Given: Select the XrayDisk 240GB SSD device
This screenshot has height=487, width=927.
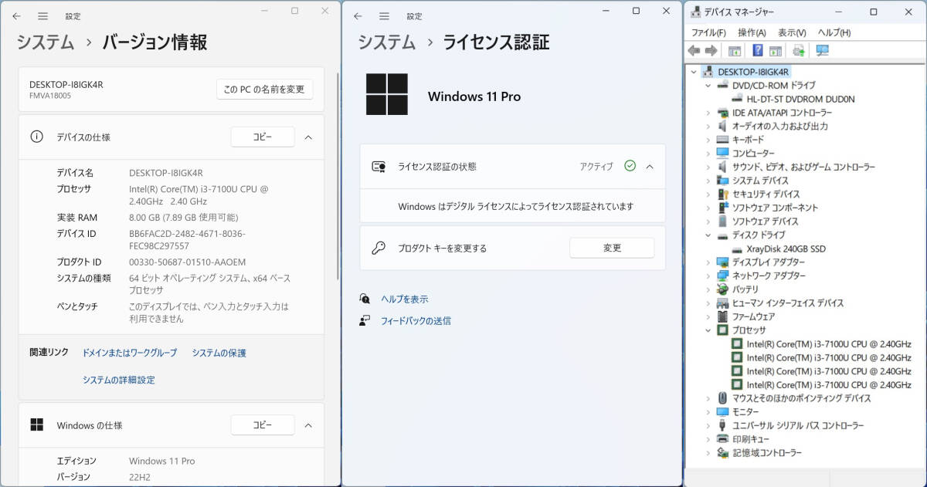Looking at the screenshot, I should pos(786,249).
